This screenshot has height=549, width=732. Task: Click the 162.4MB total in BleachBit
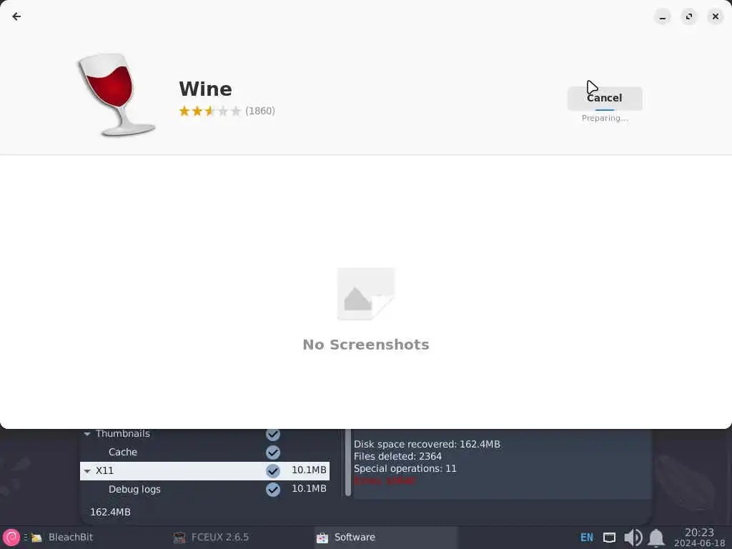[x=110, y=512]
